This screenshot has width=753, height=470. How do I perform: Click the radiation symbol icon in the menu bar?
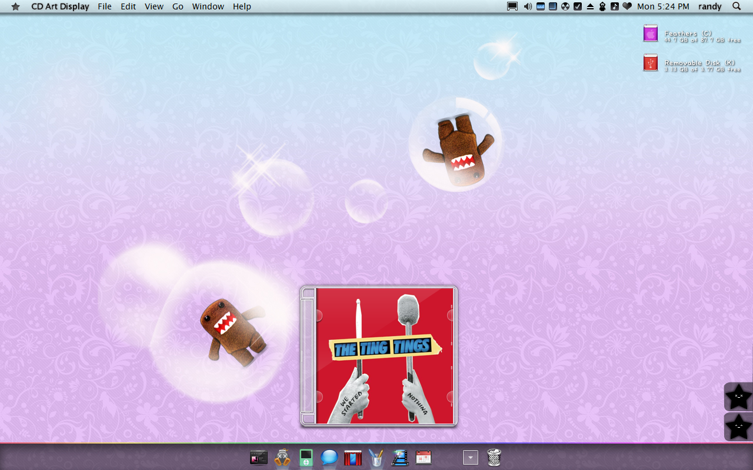(565, 6)
